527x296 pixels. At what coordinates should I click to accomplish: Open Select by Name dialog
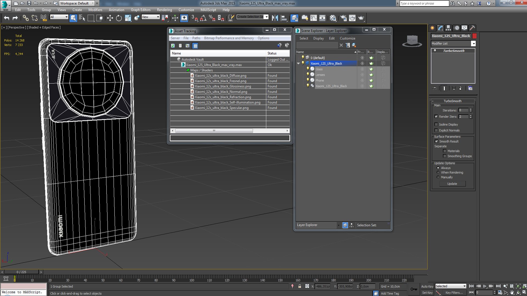[x=82, y=18]
